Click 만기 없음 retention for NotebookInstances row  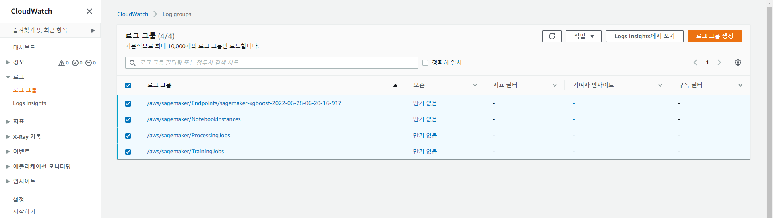pyautogui.click(x=425, y=119)
